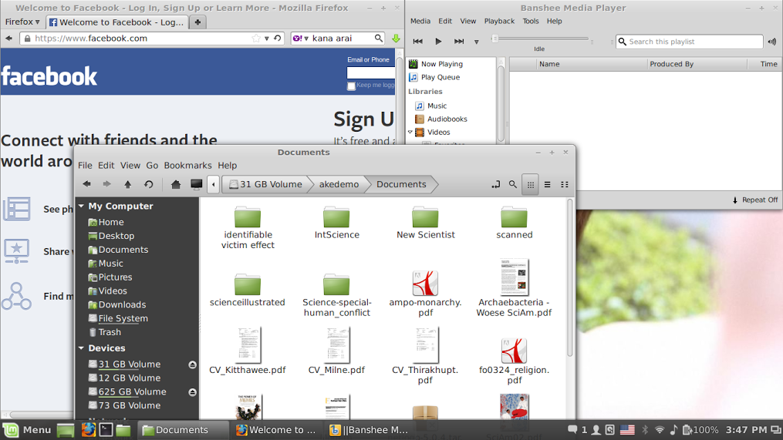Select Audiobooks library in Banshee
Screen dimensions: 783x440
[441, 119]
